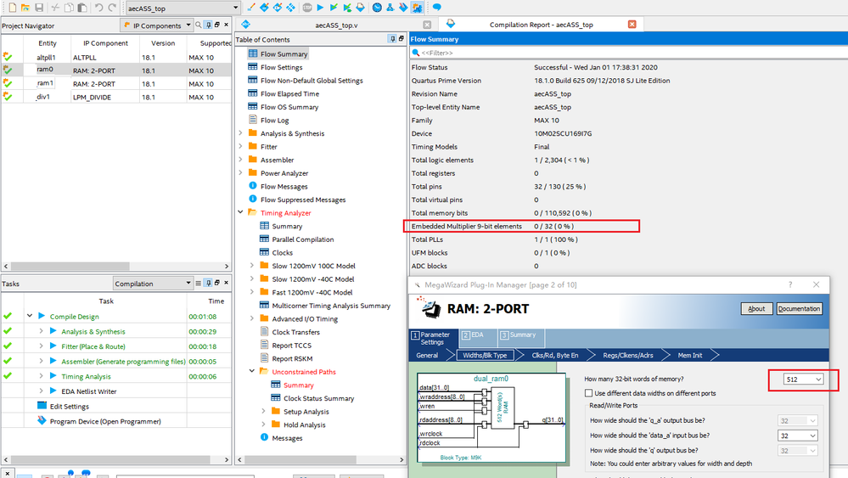Click the Flow Summary filter field
This screenshot has height=478, width=848.
point(627,53)
